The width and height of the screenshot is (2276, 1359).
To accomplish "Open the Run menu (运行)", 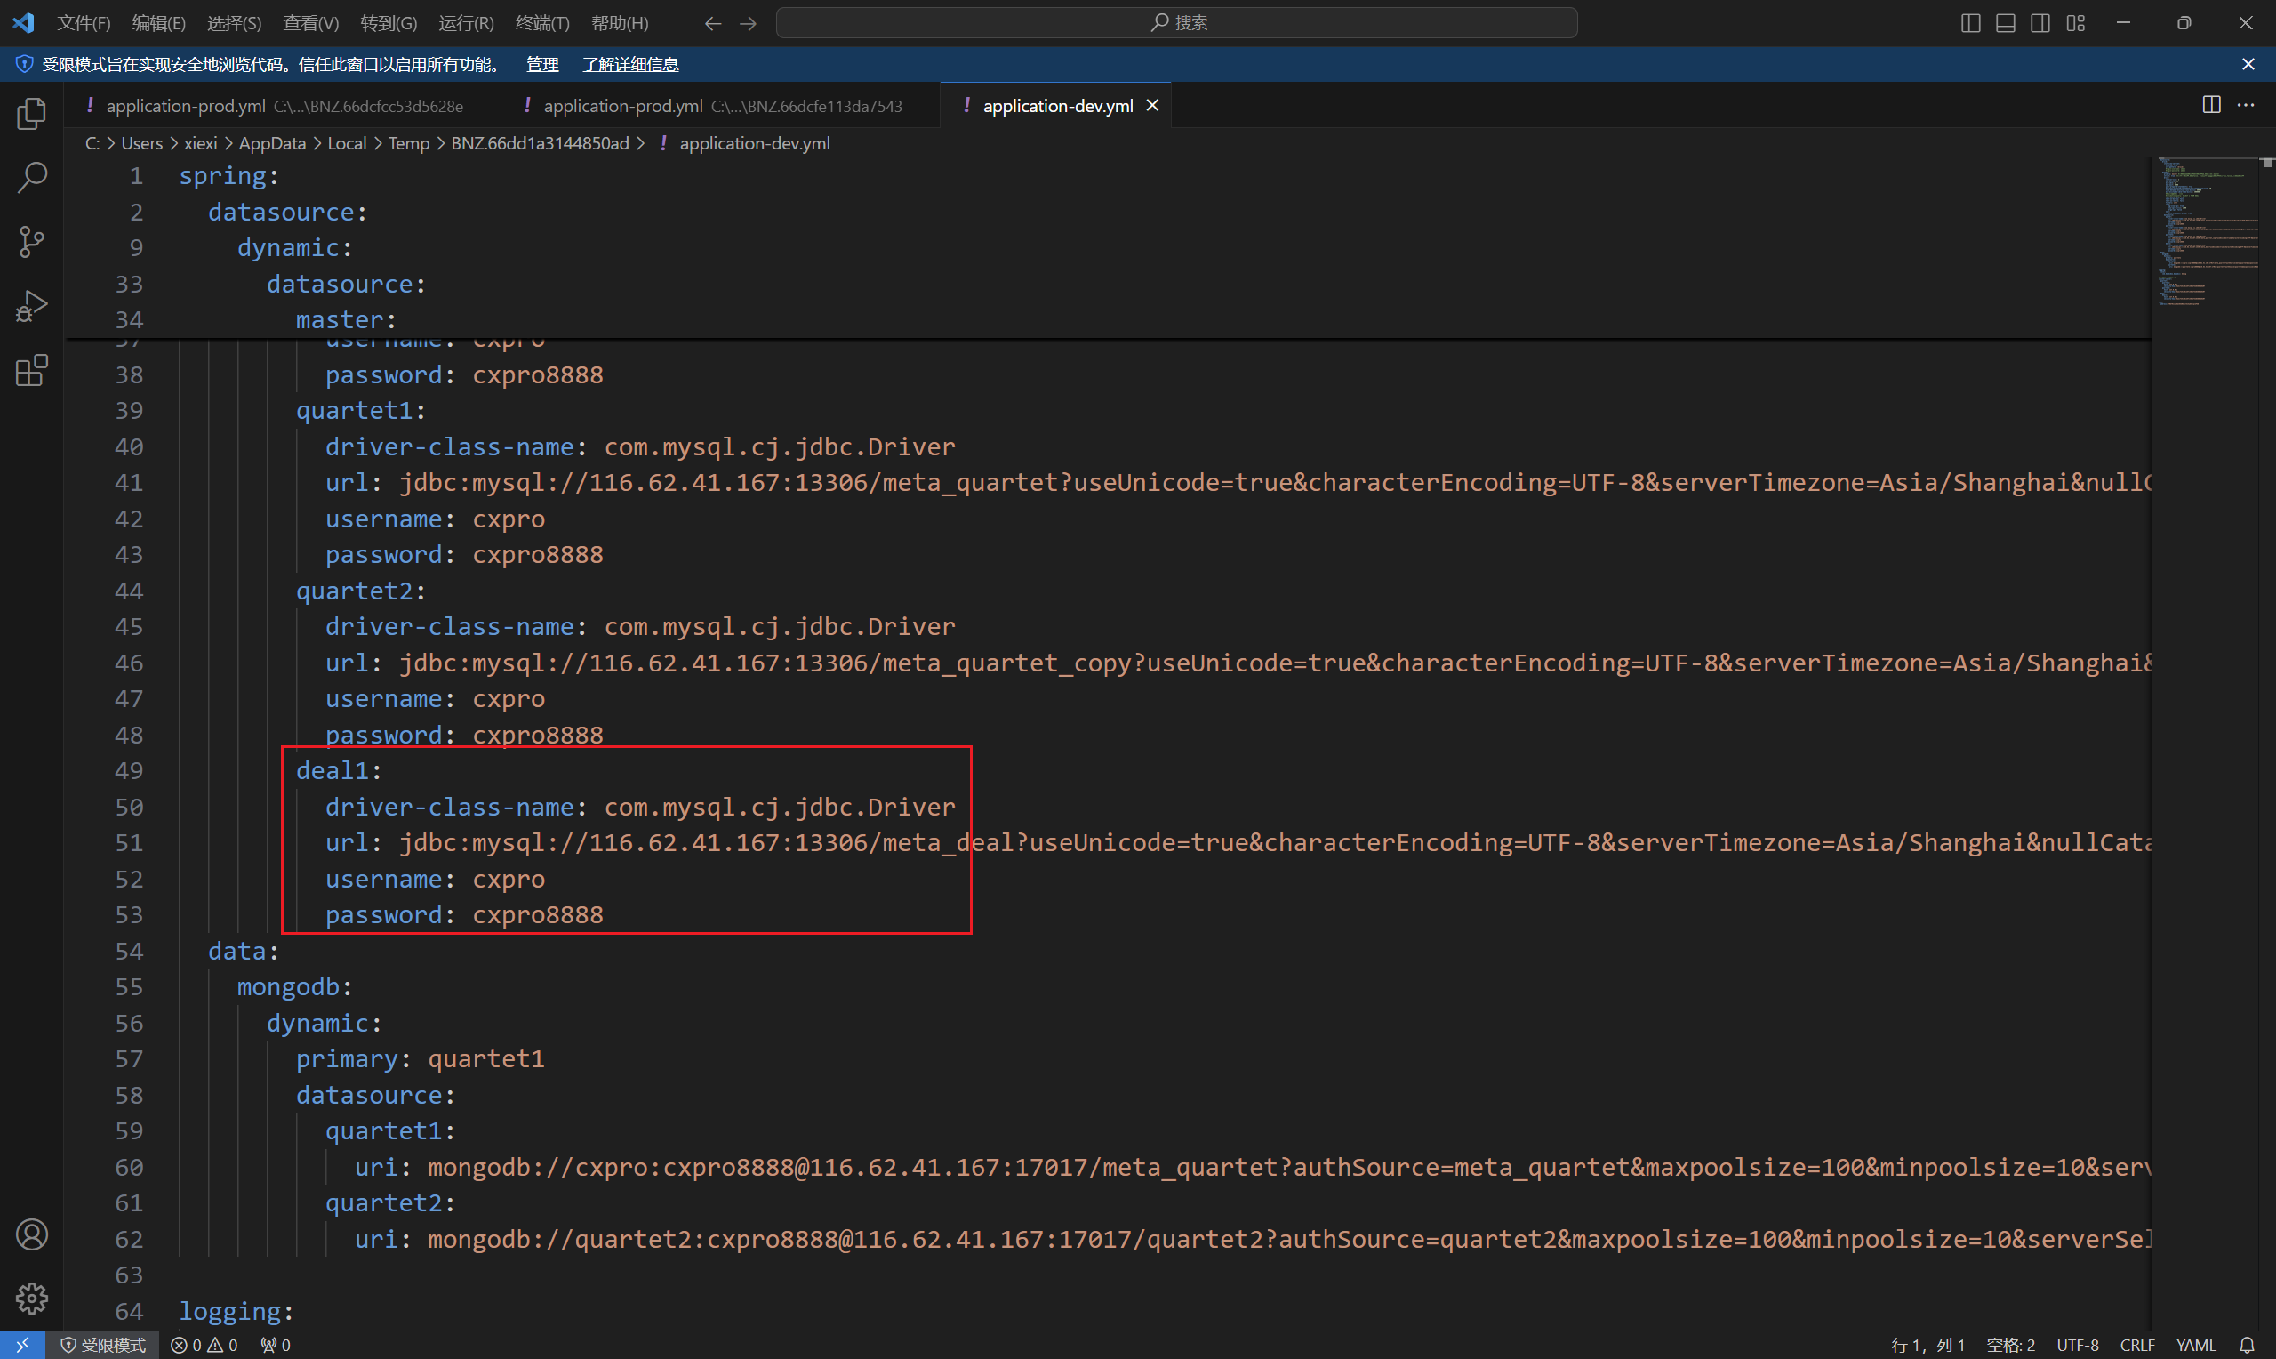I will 466,23.
